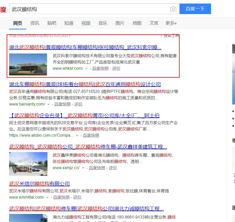Expand the 更多» menu

[171, 23]
